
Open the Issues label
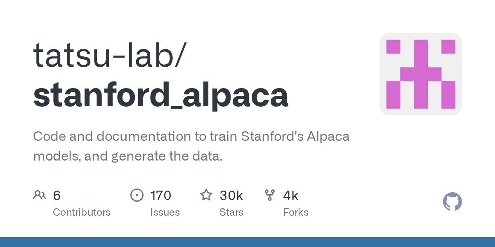(x=165, y=212)
